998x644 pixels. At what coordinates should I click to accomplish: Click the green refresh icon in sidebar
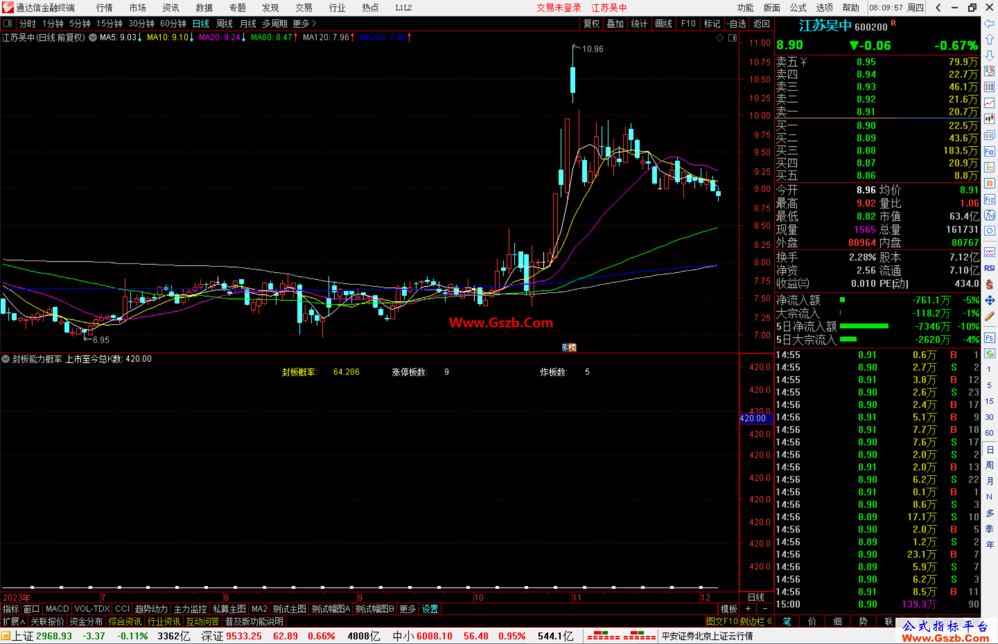pos(989,354)
